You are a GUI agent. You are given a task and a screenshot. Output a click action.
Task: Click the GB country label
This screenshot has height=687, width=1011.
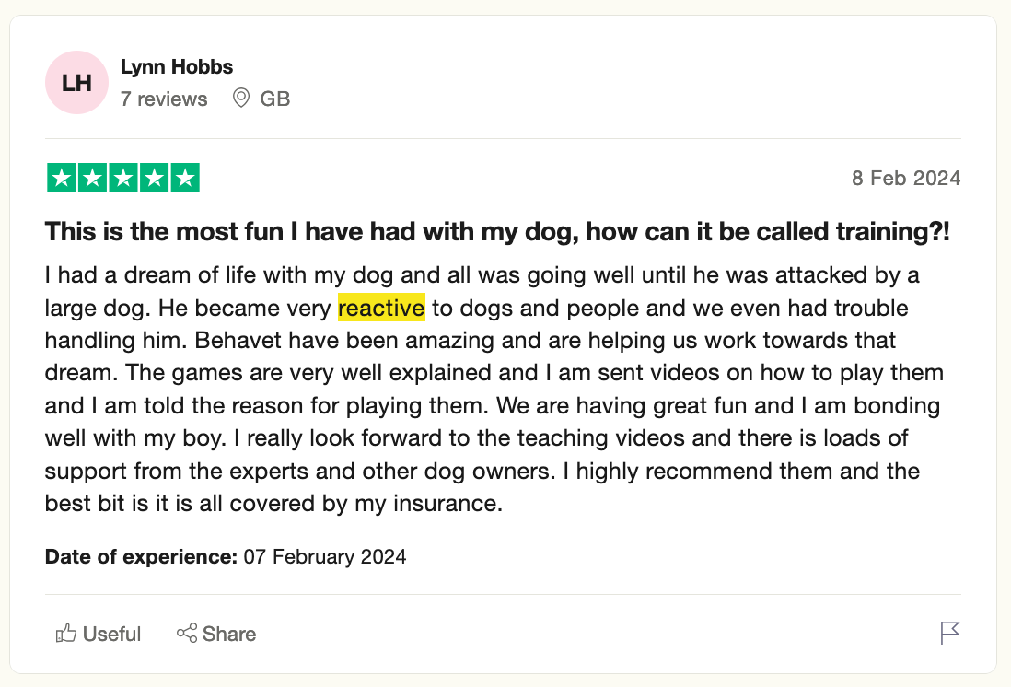tap(275, 99)
